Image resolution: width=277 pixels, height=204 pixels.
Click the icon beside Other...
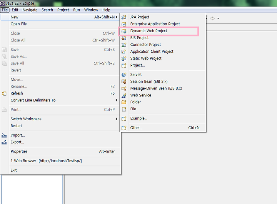pos(124,128)
